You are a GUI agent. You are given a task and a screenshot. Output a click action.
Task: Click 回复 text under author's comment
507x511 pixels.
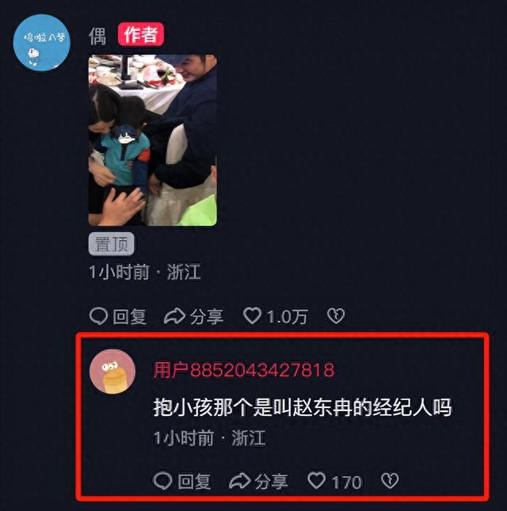pos(130,317)
